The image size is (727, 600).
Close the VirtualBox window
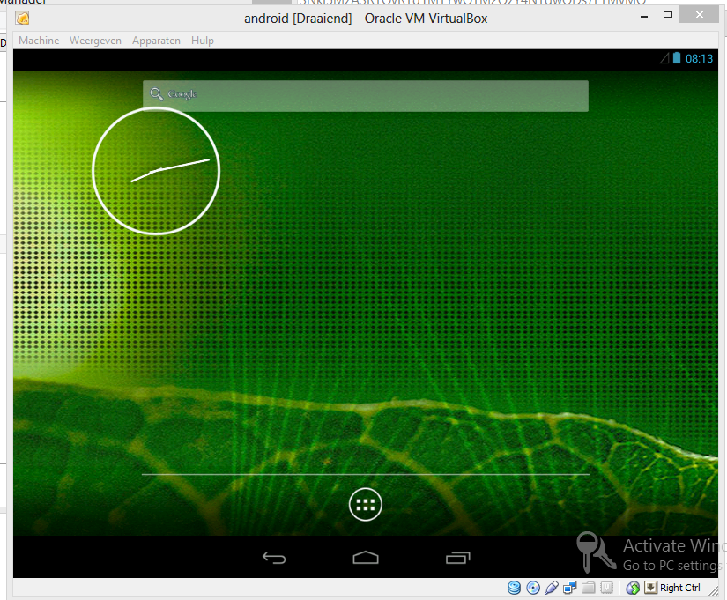[699, 15]
